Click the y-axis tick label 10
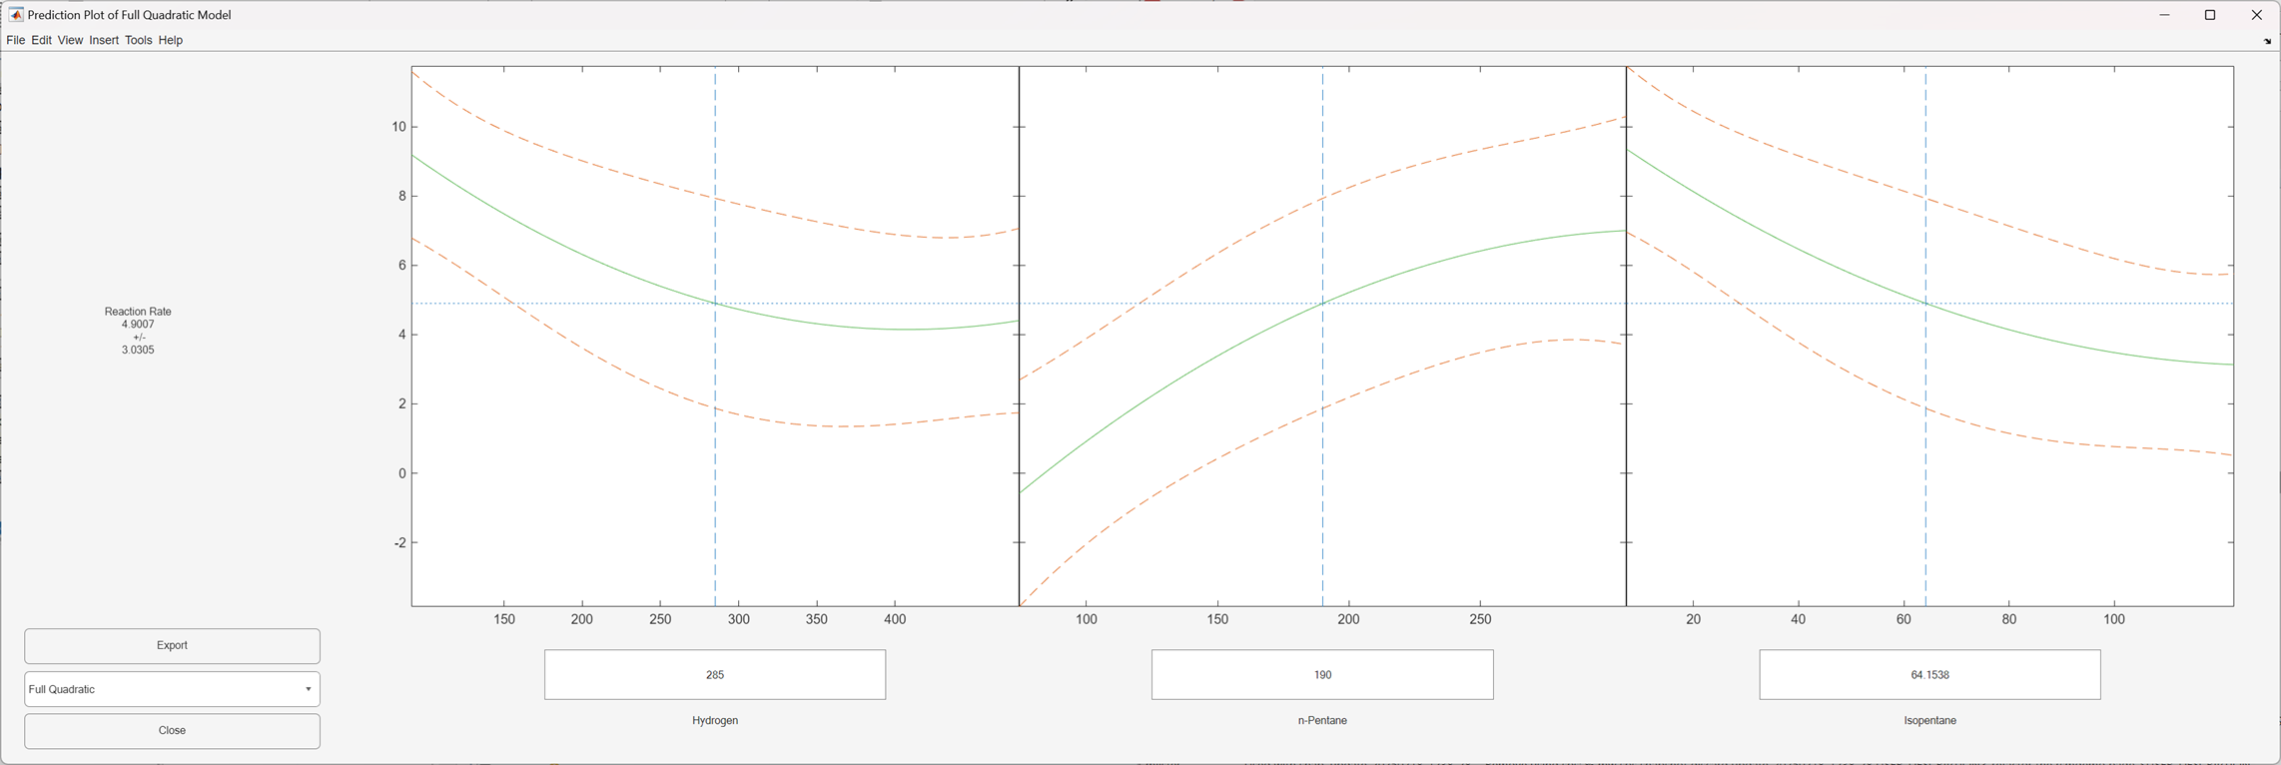This screenshot has height=765, width=2281. (399, 127)
